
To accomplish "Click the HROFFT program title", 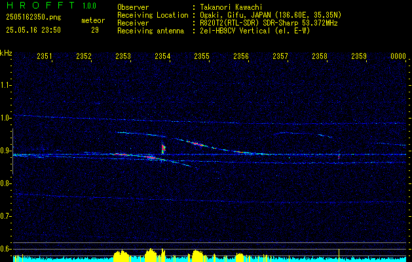I will 41,5.
